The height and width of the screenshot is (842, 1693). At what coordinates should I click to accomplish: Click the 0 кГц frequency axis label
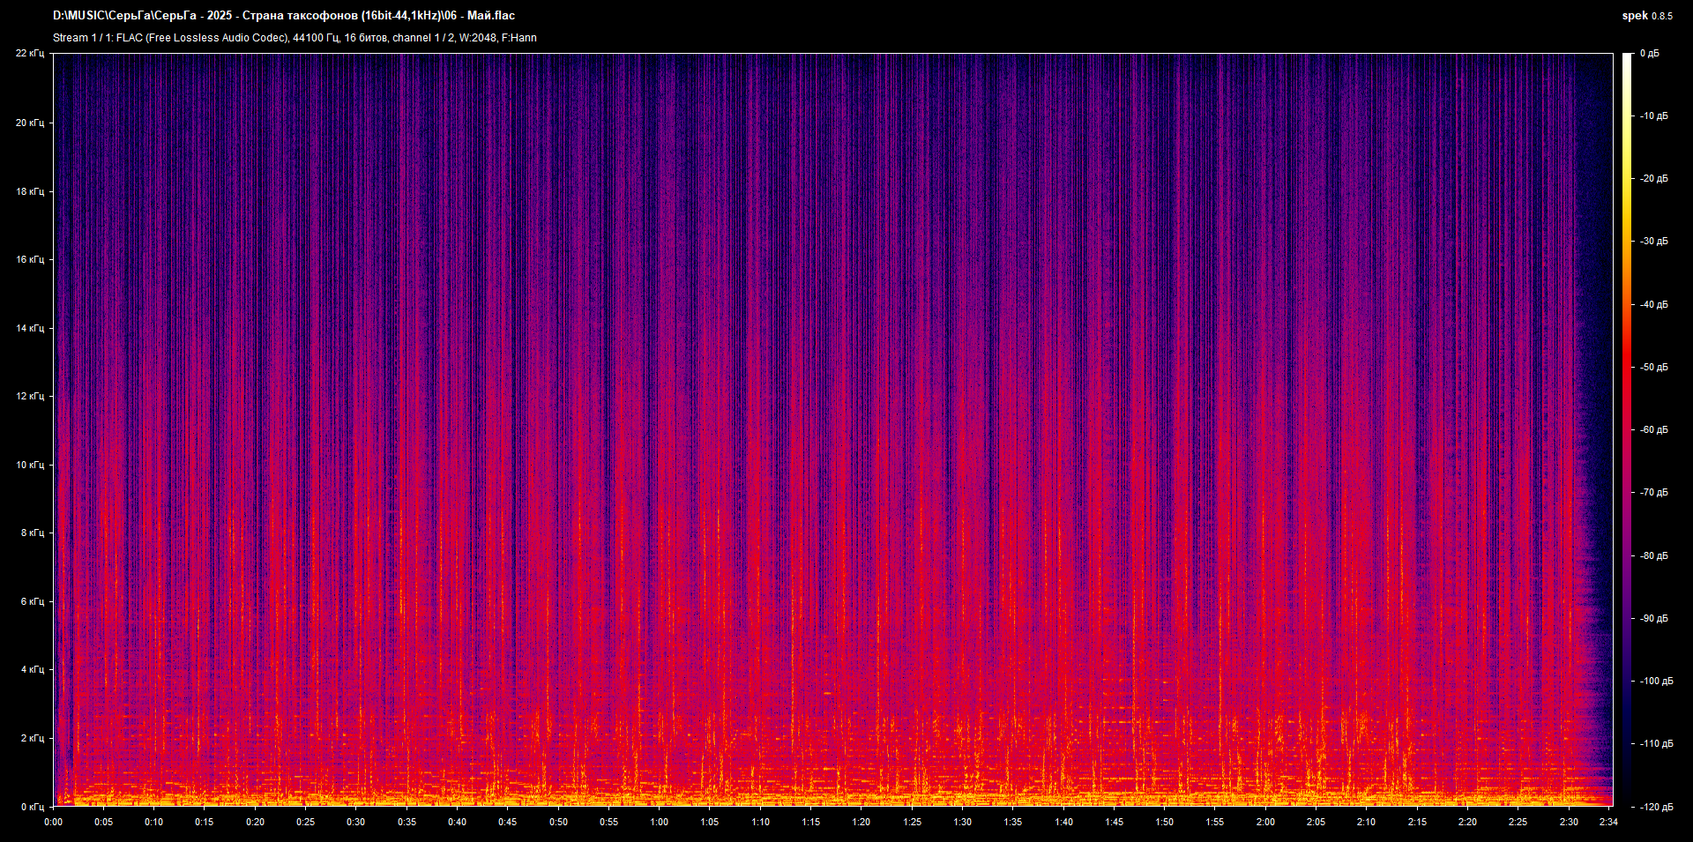click(x=33, y=807)
